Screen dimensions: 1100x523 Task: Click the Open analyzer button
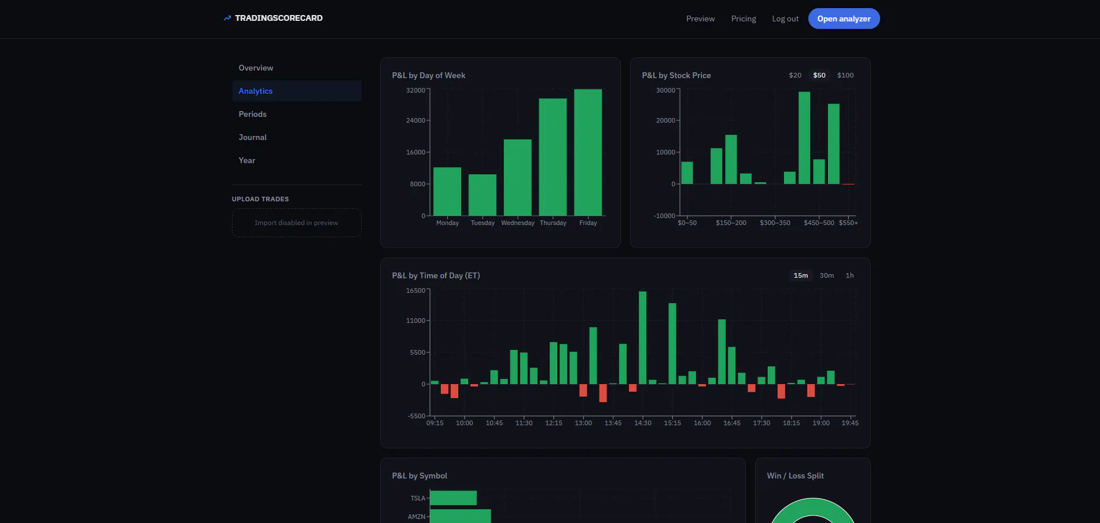point(844,19)
